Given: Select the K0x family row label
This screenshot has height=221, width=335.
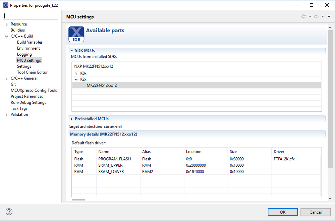Looking at the screenshot, I should pos(83,73).
